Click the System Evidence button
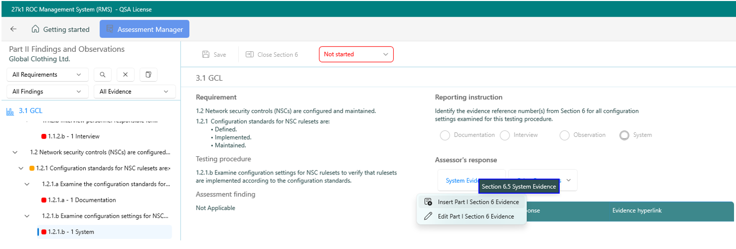This screenshot has width=736, height=249. pyautogui.click(x=461, y=181)
